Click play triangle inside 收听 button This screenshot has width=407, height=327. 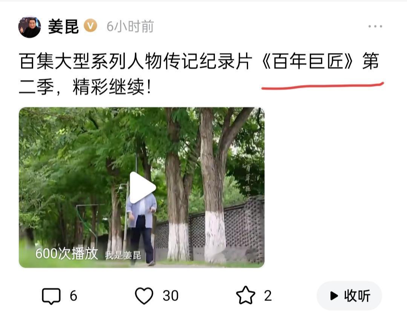334,296
